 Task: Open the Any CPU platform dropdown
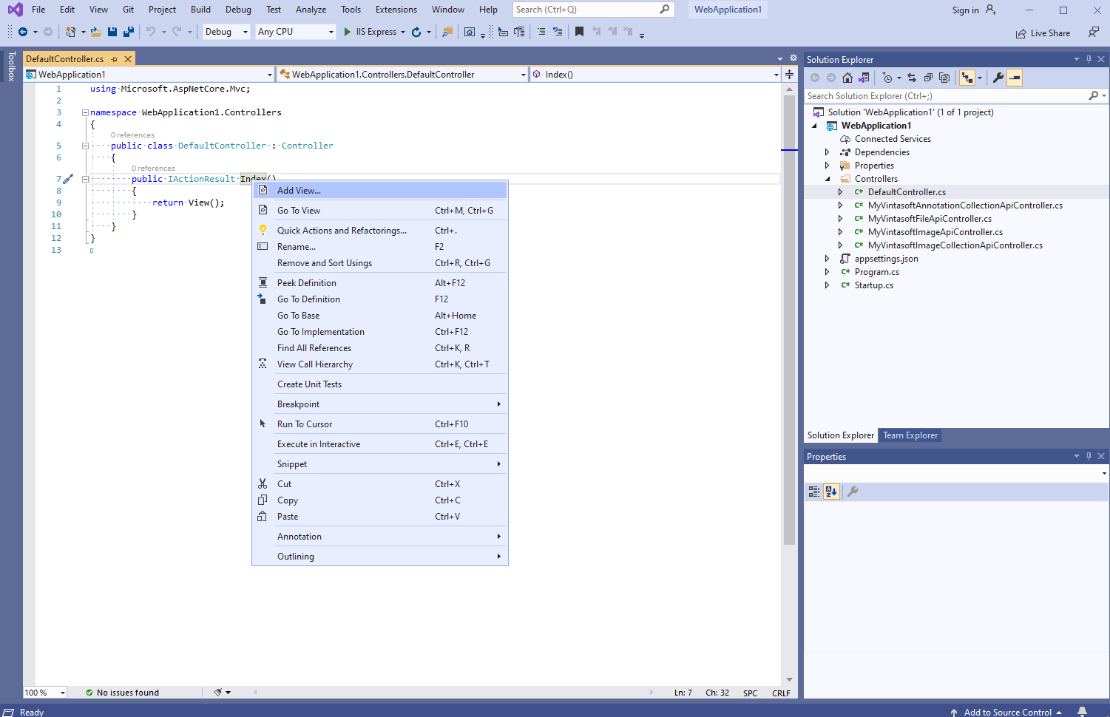tap(295, 32)
